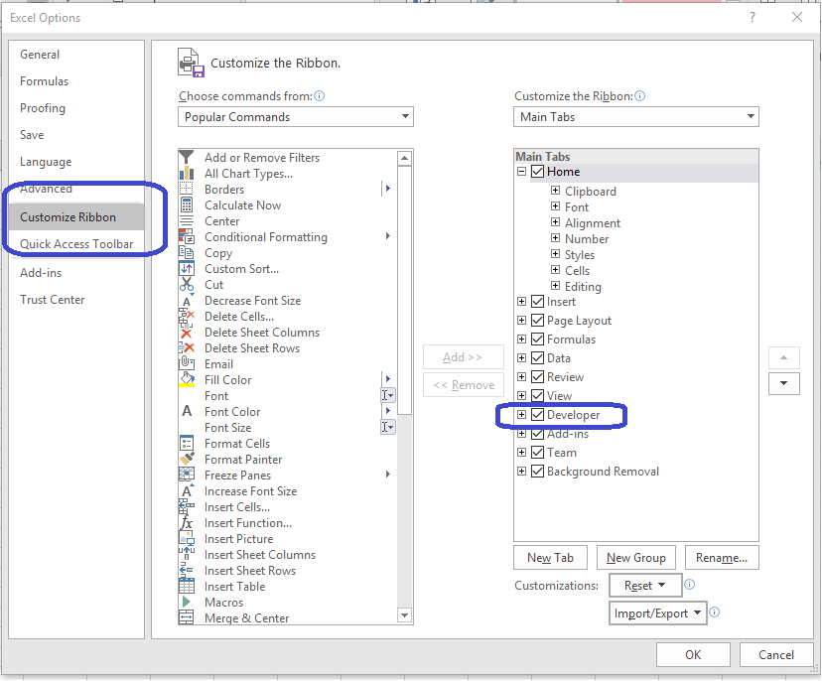Screen dimensions: 822x681
Task: Click the Add button between the lists
Action: coord(463,356)
